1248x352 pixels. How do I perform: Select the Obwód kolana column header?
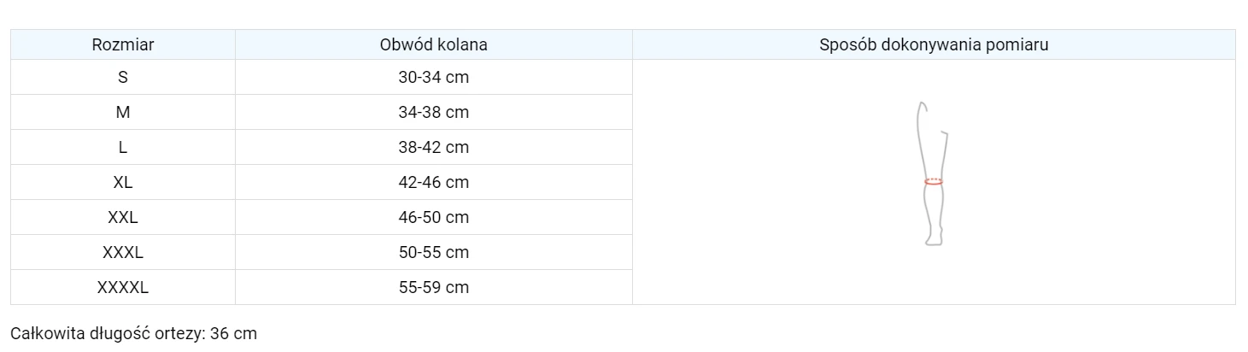(434, 44)
